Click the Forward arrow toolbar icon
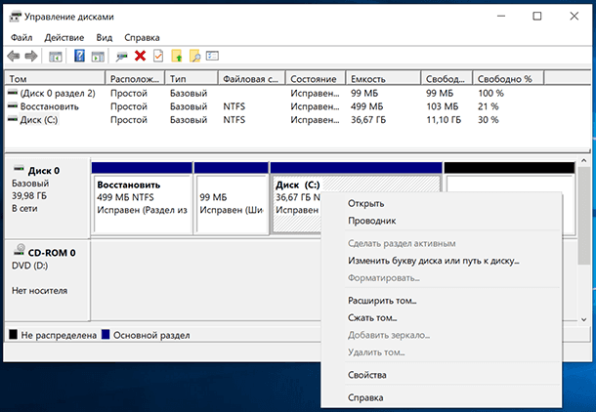 tap(31, 56)
